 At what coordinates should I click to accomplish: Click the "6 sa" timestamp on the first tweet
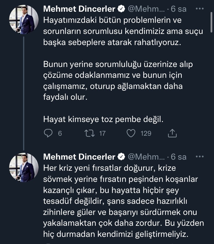[178, 9]
